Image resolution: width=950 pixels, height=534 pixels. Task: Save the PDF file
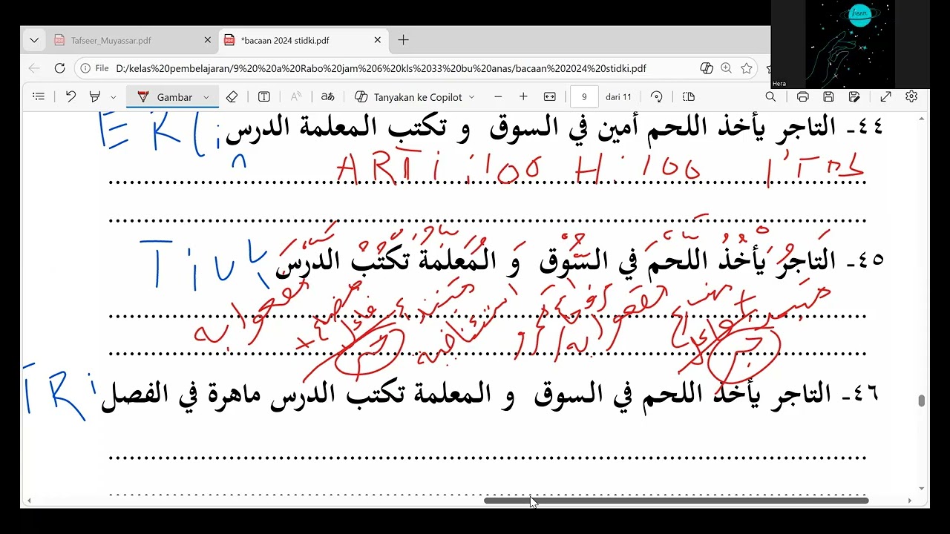828,96
